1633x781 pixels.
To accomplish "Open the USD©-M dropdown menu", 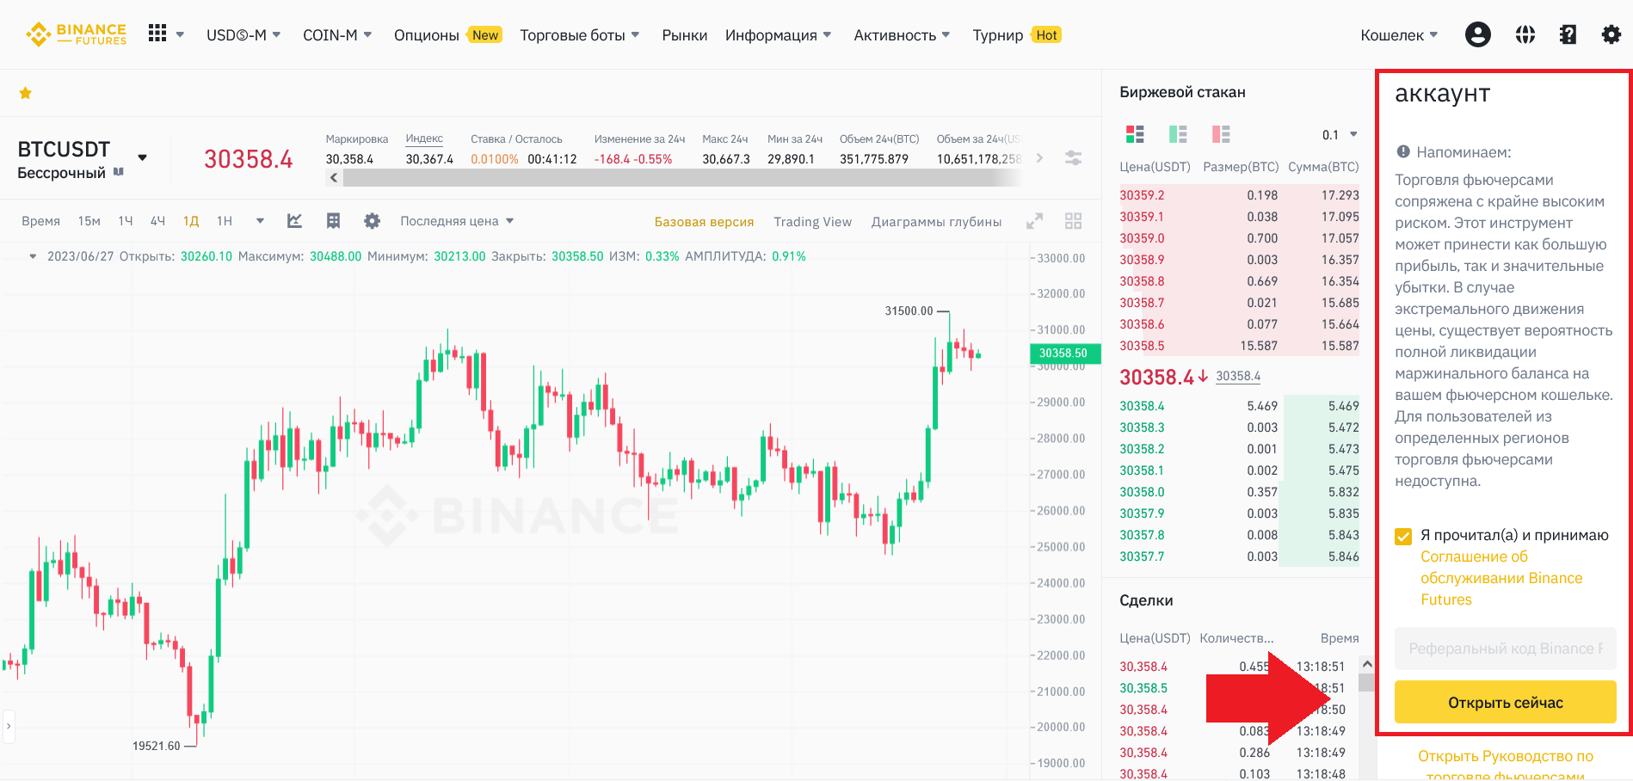I will [x=243, y=35].
